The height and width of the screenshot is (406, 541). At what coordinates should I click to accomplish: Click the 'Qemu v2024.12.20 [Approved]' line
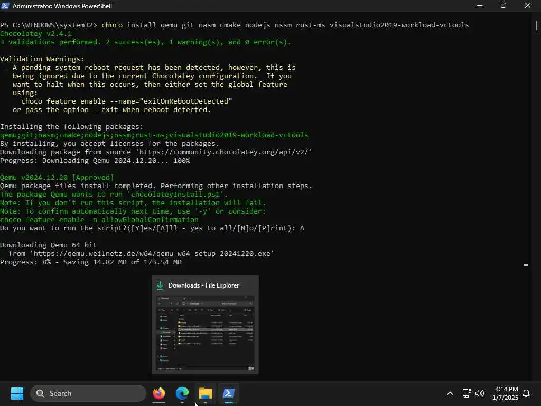57,178
